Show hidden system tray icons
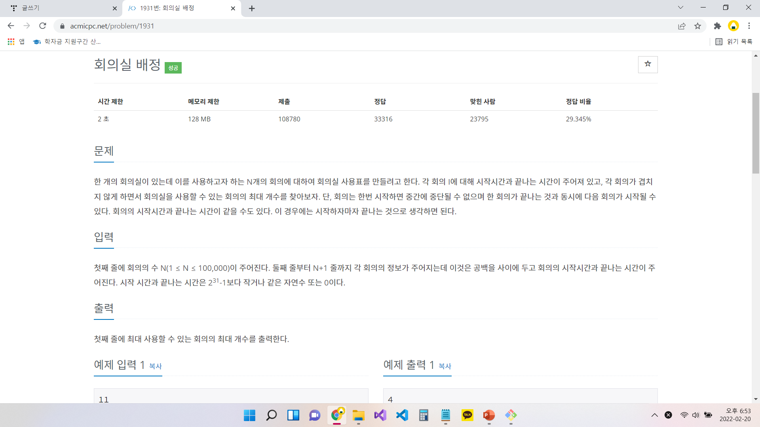The width and height of the screenshot is (760, 427). coord(654,415)
